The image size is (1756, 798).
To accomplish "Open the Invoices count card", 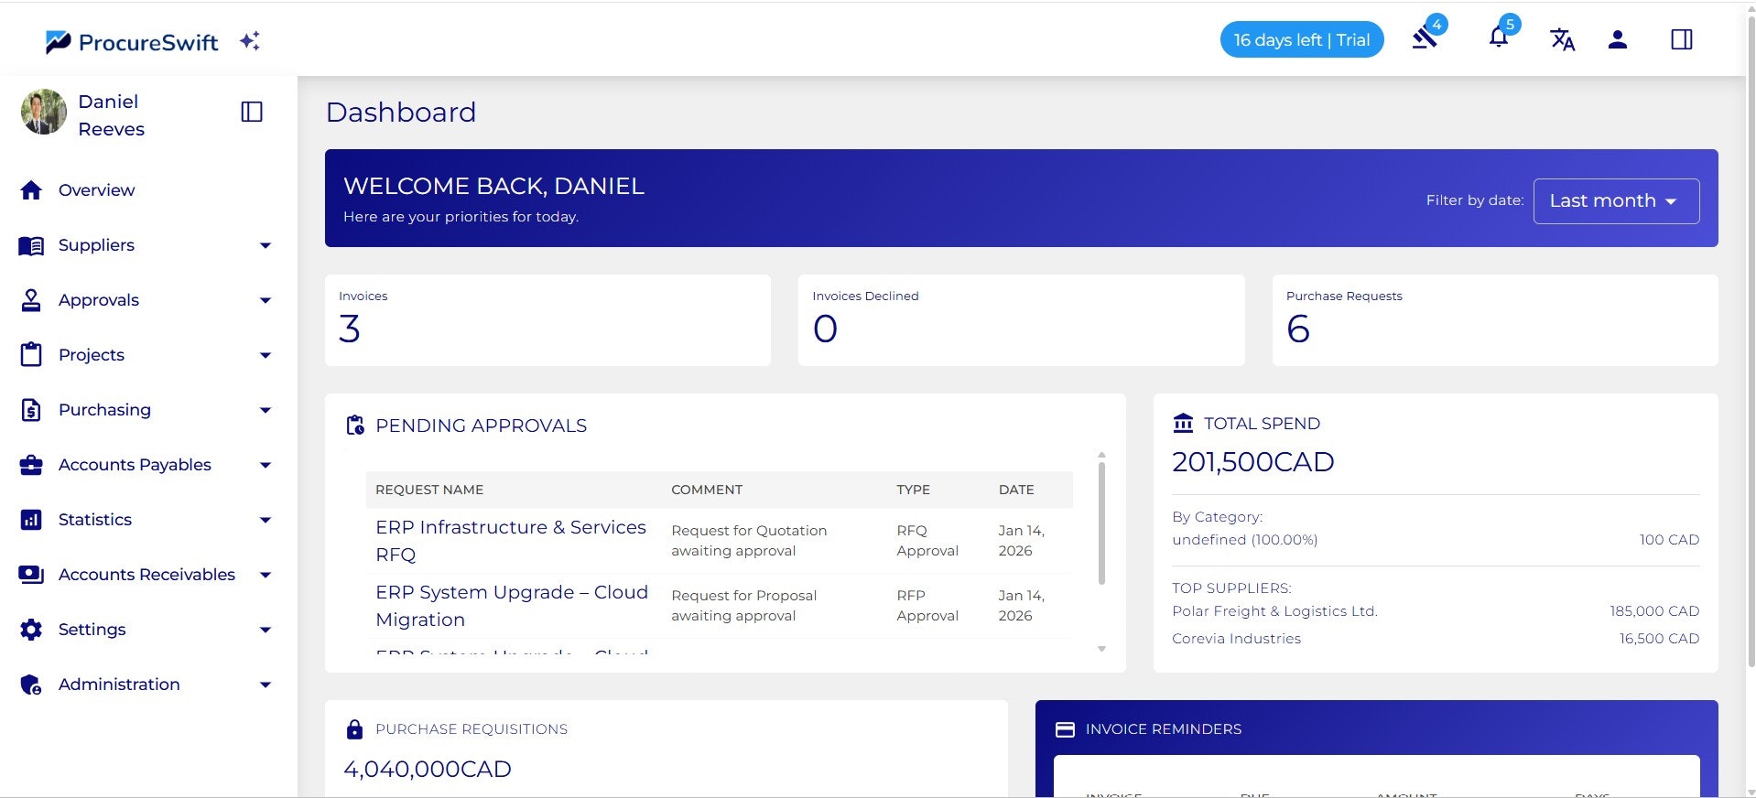I will pyautogui.click(x=547, y=320).
